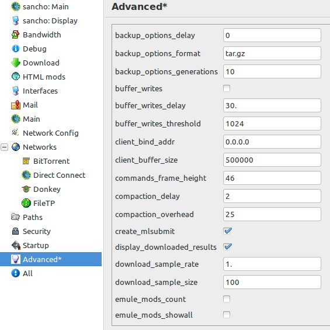This screenshot has width=330, height=330.
Task: Select the HTML mods category
Action: coord(44,77)
